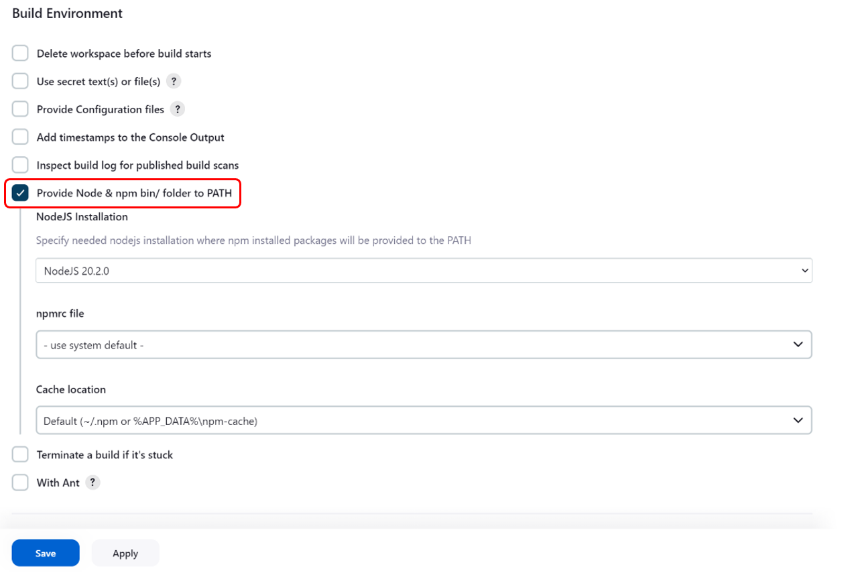Open help icon for Use secret text(s) or file(s)
The height and width of the screenshot is (581, 858).
click(x=174, y=82)
